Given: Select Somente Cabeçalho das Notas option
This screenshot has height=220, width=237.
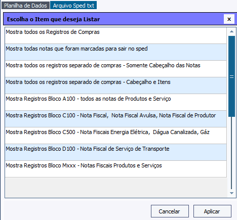Looking at the screenshot, I should (116, 69).
